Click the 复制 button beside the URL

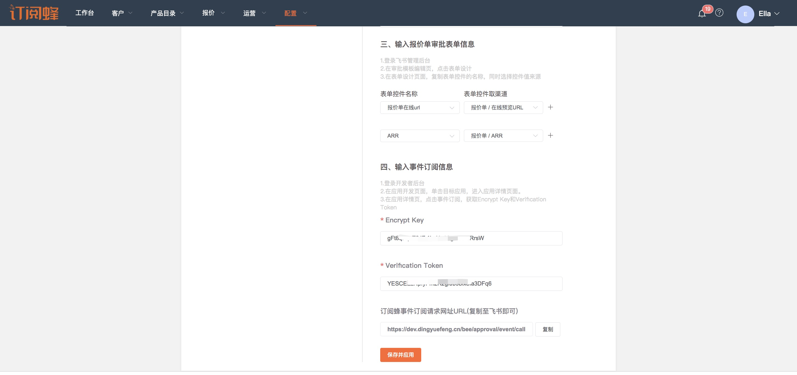coord(547,329)
